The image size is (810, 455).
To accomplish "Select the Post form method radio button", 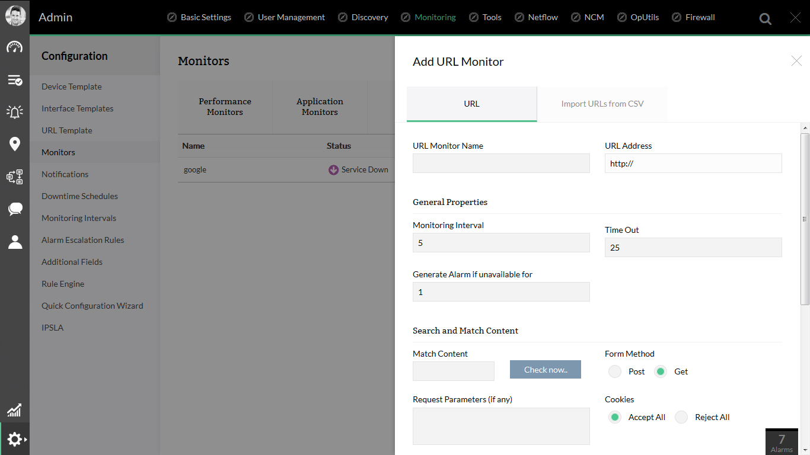I will pos(615,371).
